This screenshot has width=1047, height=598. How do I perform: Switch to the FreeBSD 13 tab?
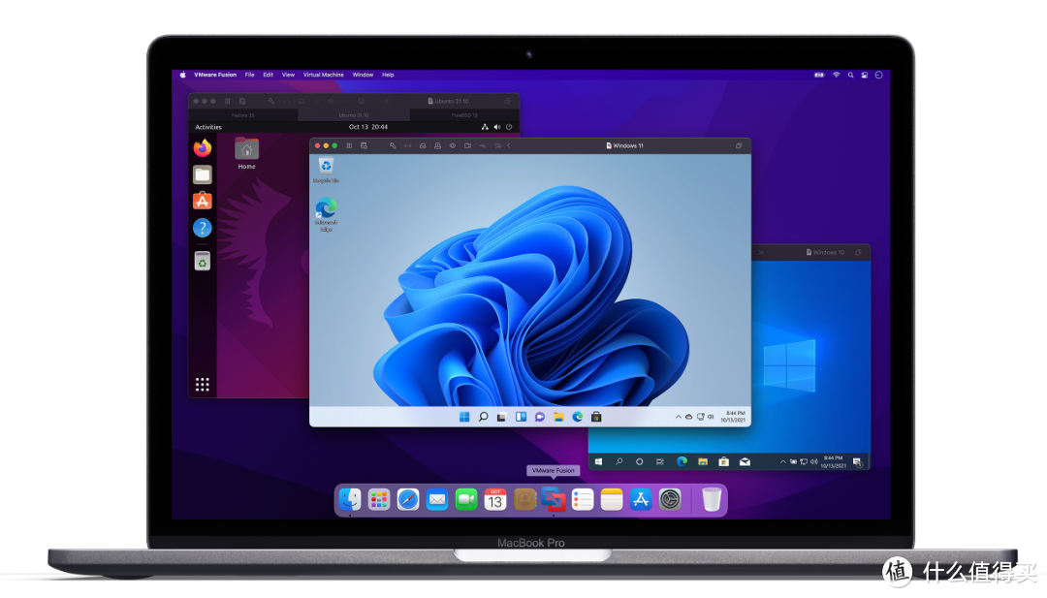tap(464, 115)
